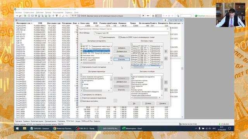248x139 pixels.
Task: Show hidden tray icons chevron
Action: click(196, 129)
